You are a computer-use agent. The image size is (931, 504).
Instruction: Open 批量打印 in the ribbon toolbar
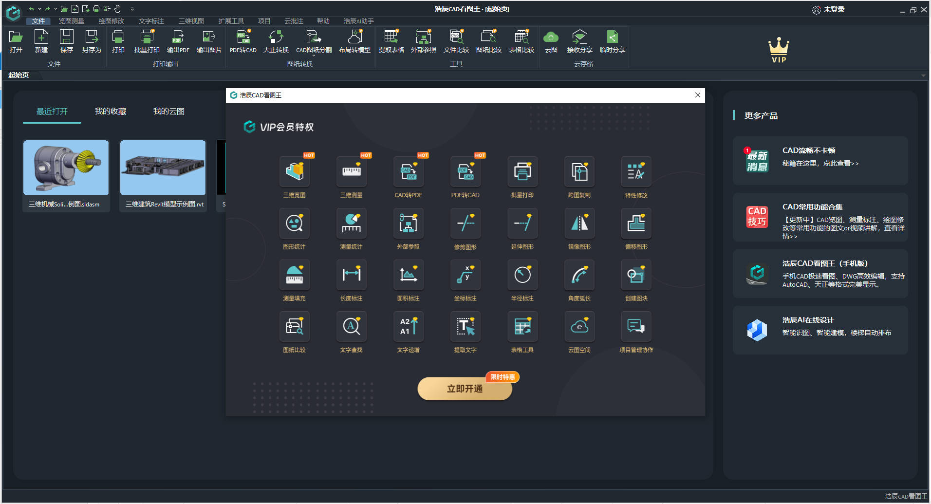[x=147, y=41]
